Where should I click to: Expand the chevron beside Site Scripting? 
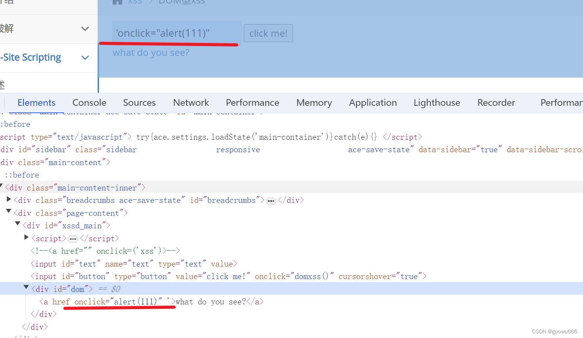coord(85,58)
